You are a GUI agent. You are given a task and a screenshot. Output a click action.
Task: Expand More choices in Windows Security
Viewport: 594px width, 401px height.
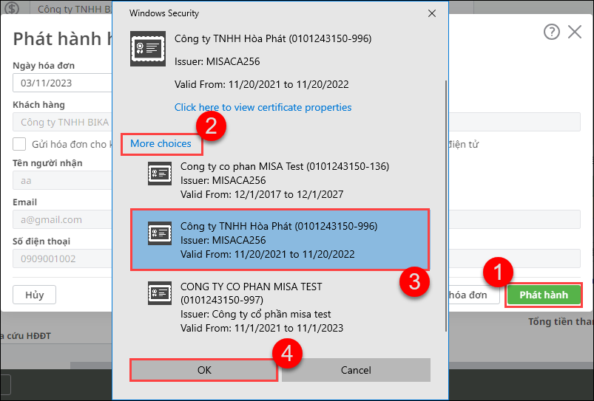pyautogui.click(x=161, y=144)
